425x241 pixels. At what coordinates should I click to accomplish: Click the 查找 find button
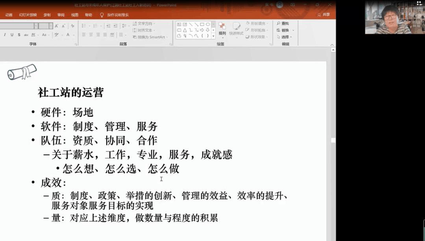click(x=283, y=24)
